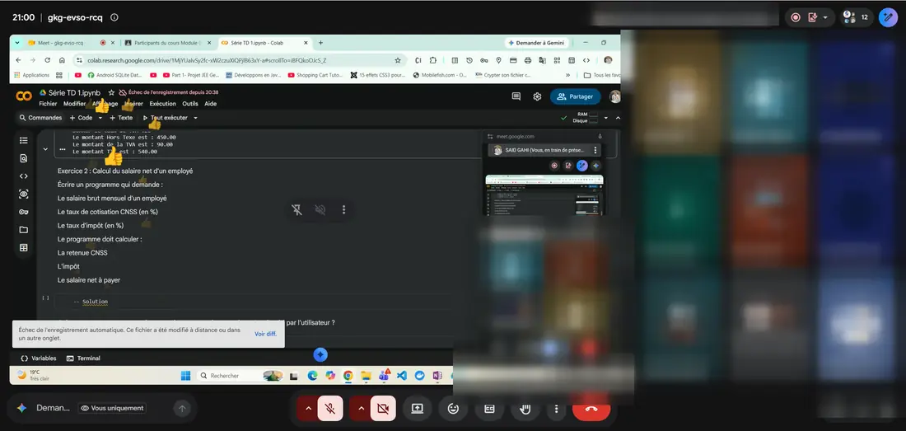Image resolution: width=906 pixels, height=431 pixels.
Task: Go back in browser history
Action: (x=18, y=60)
